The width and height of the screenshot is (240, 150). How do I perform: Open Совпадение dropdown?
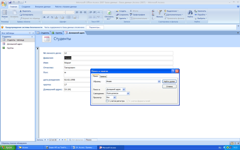tap(128, 93)
